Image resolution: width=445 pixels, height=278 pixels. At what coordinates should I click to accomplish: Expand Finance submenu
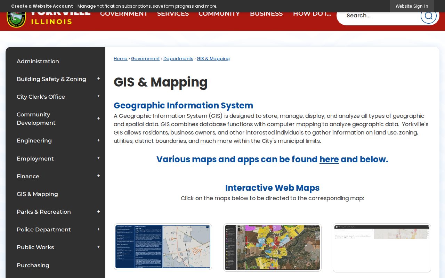pos(99,176)
